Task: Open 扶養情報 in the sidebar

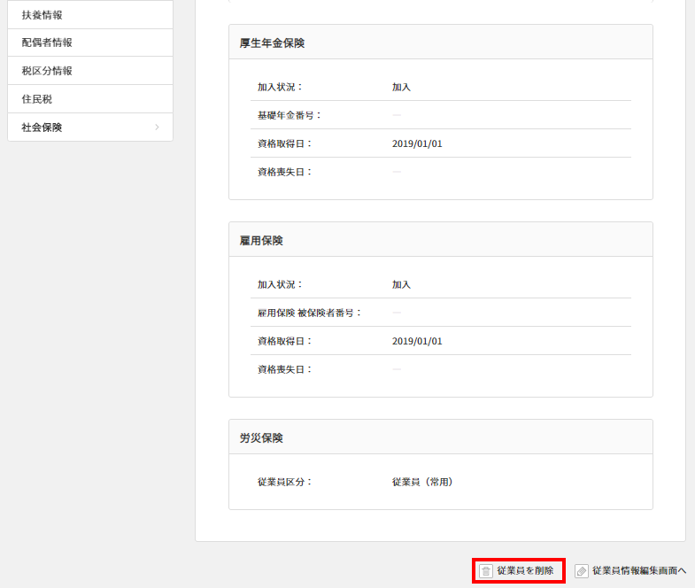Action: tap(42, 15)
